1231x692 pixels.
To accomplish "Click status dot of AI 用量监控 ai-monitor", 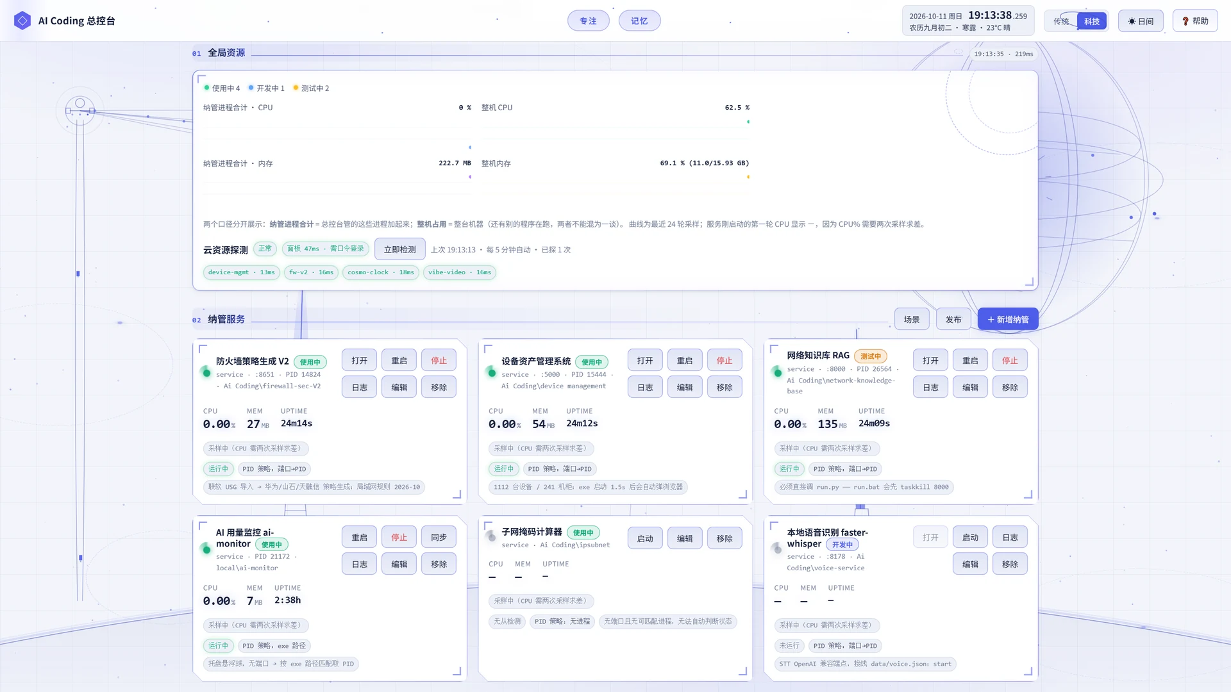I will 206,549.
